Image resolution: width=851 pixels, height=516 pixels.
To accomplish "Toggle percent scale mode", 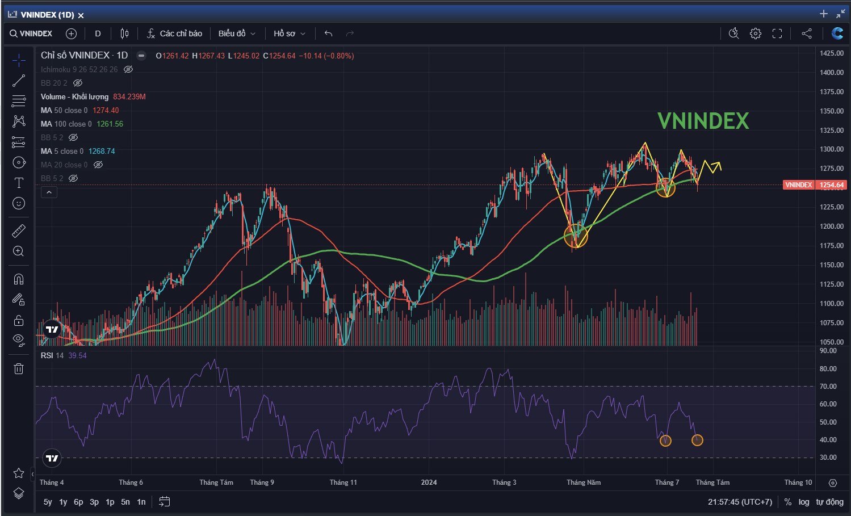I will pos(788,502).
